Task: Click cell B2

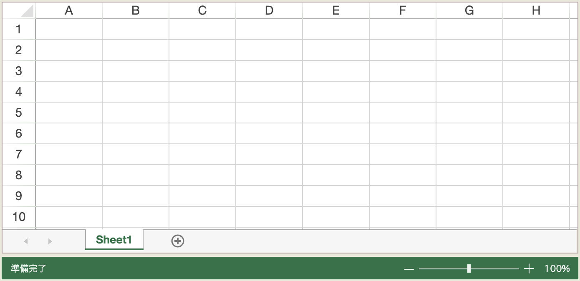Action: (x=136, y=50)
